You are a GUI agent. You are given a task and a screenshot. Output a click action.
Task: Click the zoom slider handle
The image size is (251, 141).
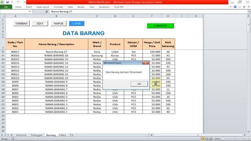click(x=236, y=139)
